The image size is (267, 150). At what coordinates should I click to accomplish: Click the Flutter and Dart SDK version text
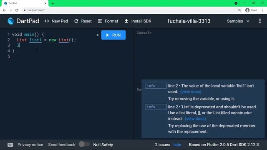[x=224, y=145]
